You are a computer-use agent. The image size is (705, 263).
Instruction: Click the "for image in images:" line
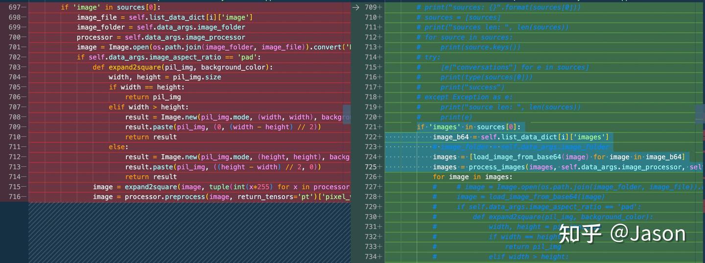[x=473, y=176]
